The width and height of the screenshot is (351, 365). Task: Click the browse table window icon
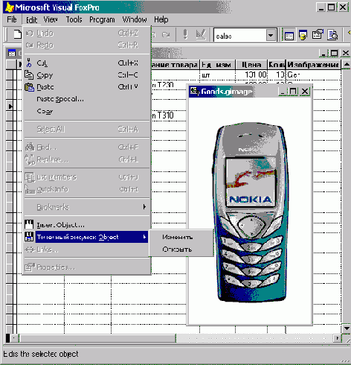point(12,53)
